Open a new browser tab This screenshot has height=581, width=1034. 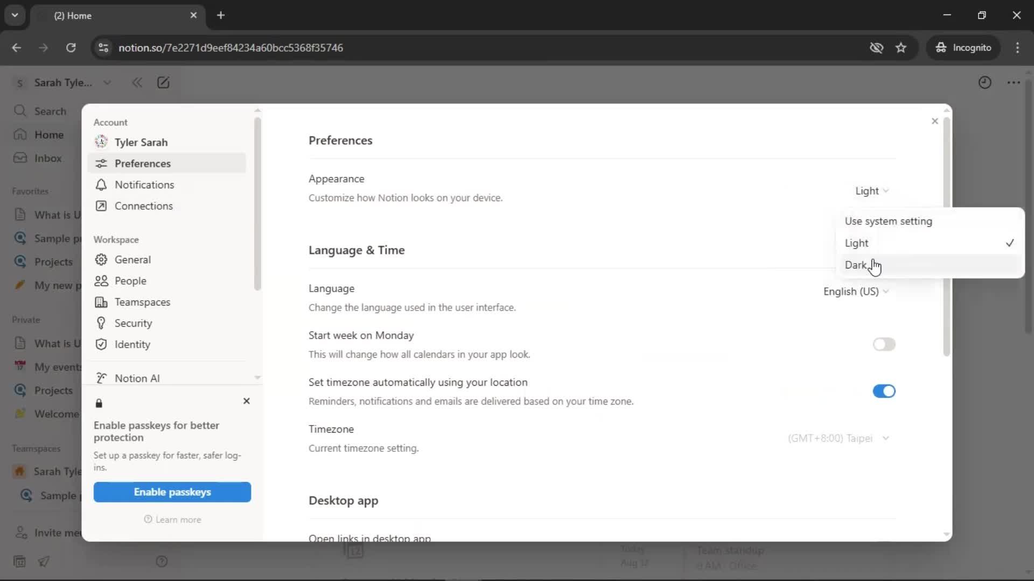(221, 15)
